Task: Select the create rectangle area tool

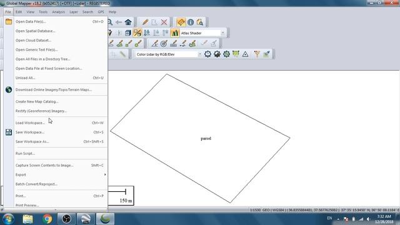Action: tap(129, 44)
